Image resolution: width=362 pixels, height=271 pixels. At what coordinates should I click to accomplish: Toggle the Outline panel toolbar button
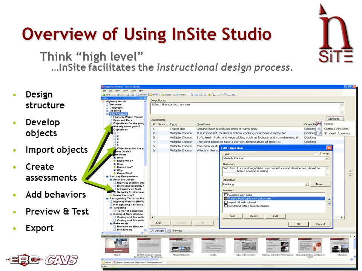[x=142, y=95]
